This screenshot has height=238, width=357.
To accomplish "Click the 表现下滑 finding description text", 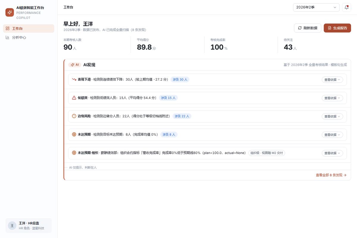I will pyautogui.click(x=131, y=79).
